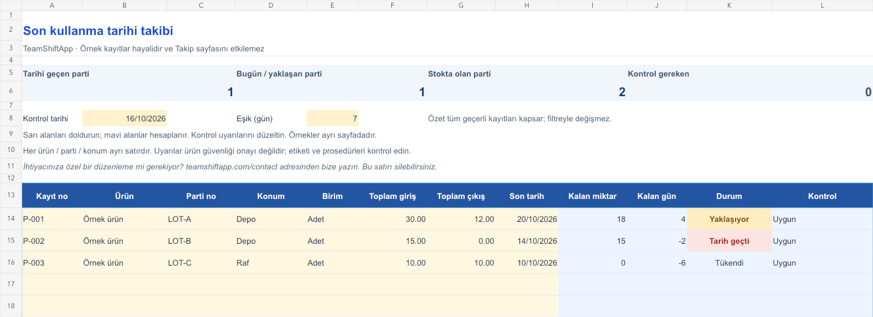Screen dimensions: 873x317
Task: Click the 'Parti no' header cell
Action: 201,196
